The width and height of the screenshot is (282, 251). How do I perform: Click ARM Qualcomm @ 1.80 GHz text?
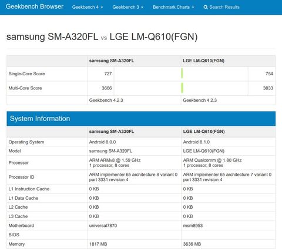click(212, 160)
